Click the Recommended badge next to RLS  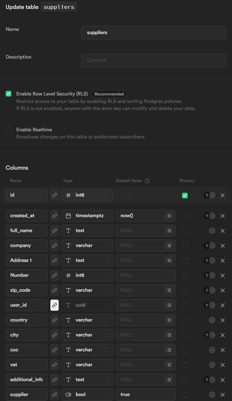109,94
